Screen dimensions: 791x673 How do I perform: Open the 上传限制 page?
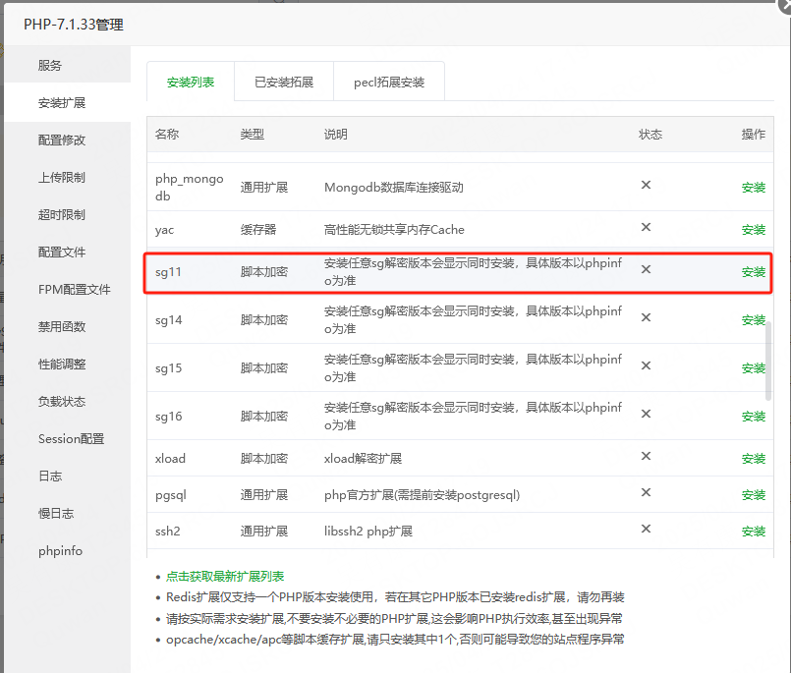pos(59,177)
